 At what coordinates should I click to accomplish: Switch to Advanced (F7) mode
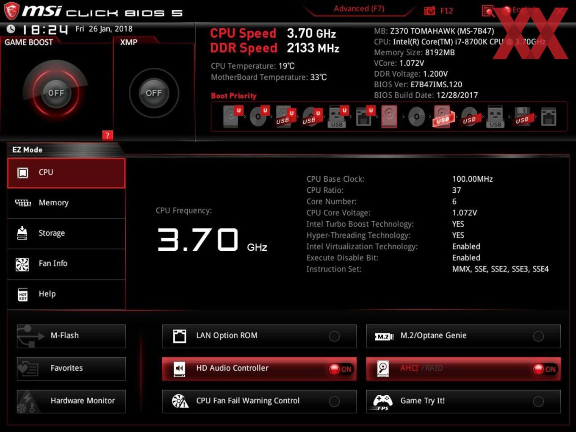pos(359,8)
